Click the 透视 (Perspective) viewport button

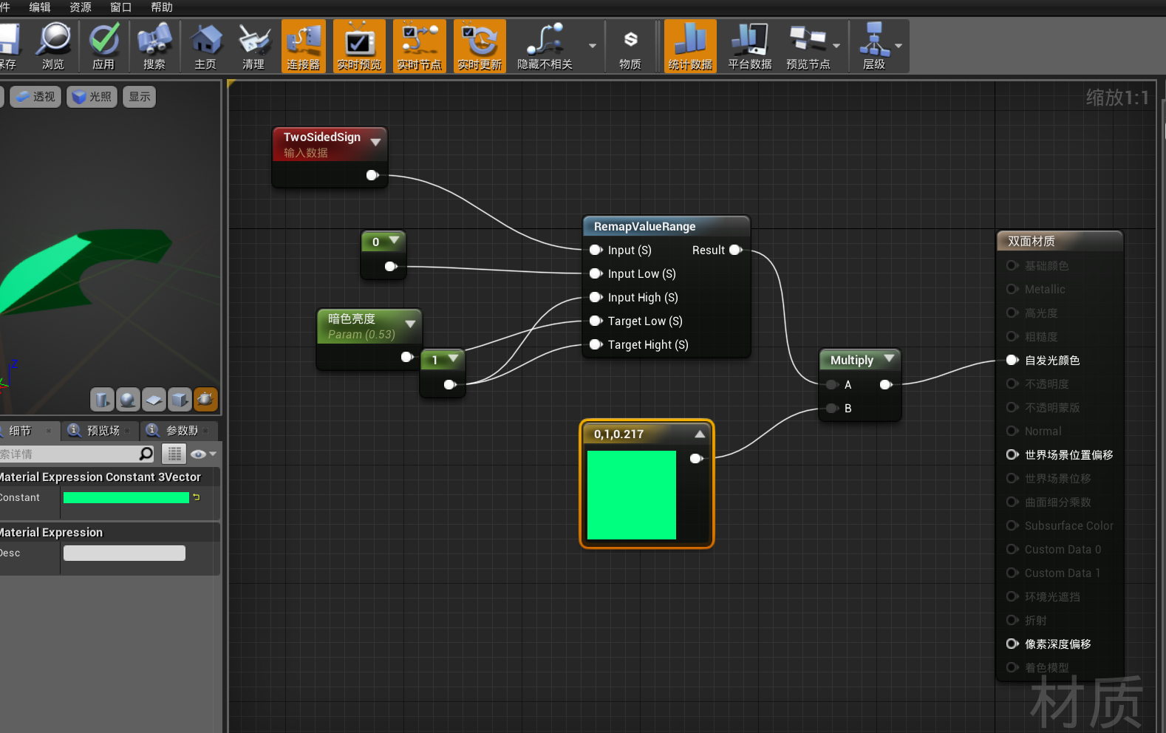(x=35, y=97)
